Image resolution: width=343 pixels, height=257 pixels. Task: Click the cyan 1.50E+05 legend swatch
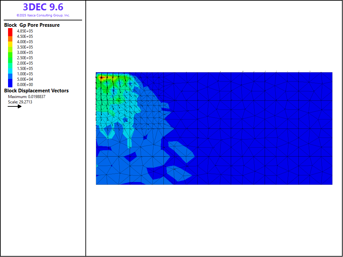point(10,68)
